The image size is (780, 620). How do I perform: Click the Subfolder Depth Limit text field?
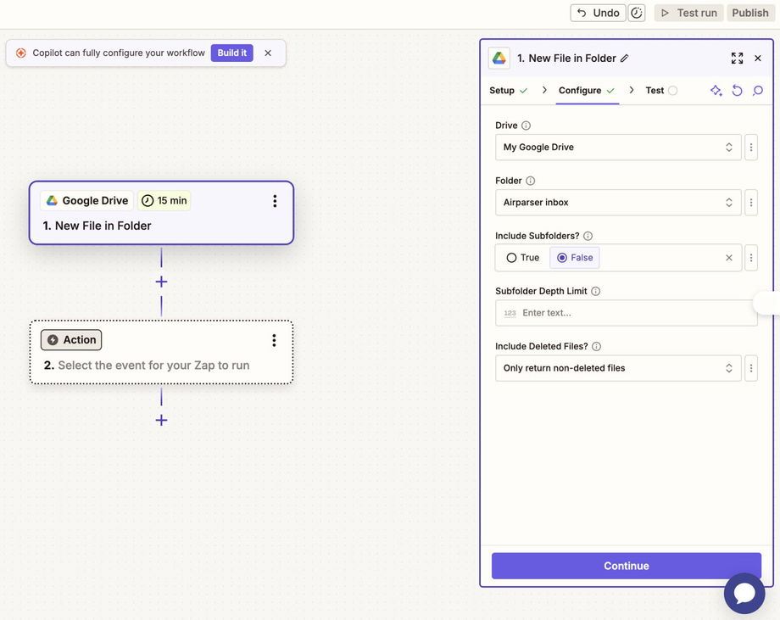(x=627, y=313)
